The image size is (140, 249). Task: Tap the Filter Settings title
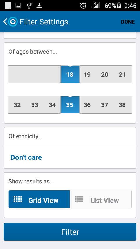tap(44, 22)
